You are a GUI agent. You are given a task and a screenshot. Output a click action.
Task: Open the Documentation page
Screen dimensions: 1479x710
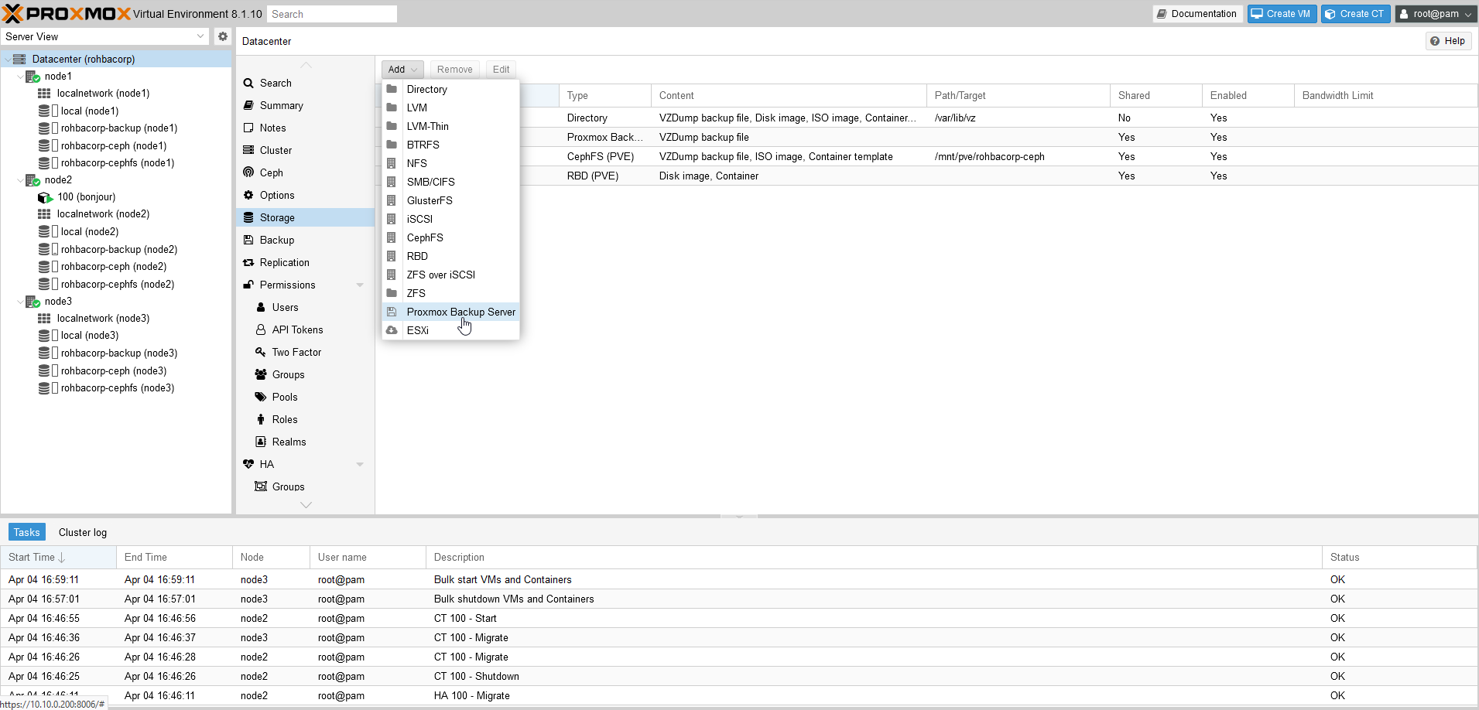[x=1197, y=14]
